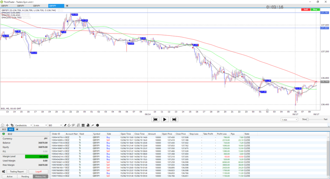330x179 pixels.
Task: Click the chart settings gear icon
Action: pos(98,125)
